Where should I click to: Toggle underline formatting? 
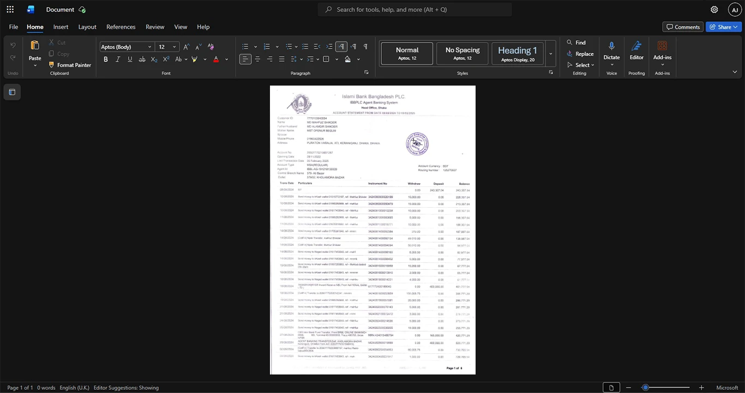coord(130,59)
